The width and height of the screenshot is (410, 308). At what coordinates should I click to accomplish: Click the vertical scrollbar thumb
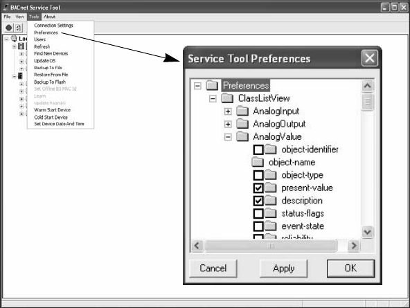(367, 102)
